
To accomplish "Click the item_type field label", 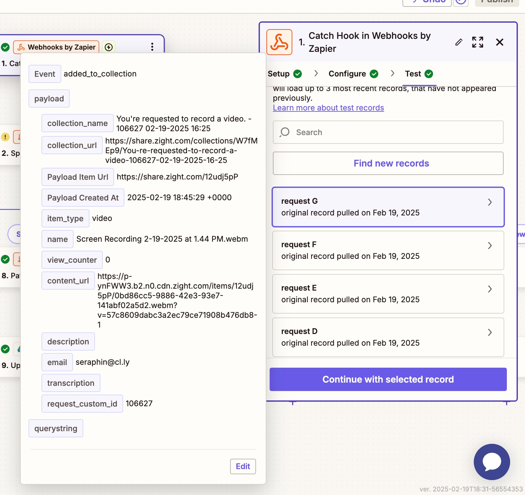I will click(x=65, y=218).
